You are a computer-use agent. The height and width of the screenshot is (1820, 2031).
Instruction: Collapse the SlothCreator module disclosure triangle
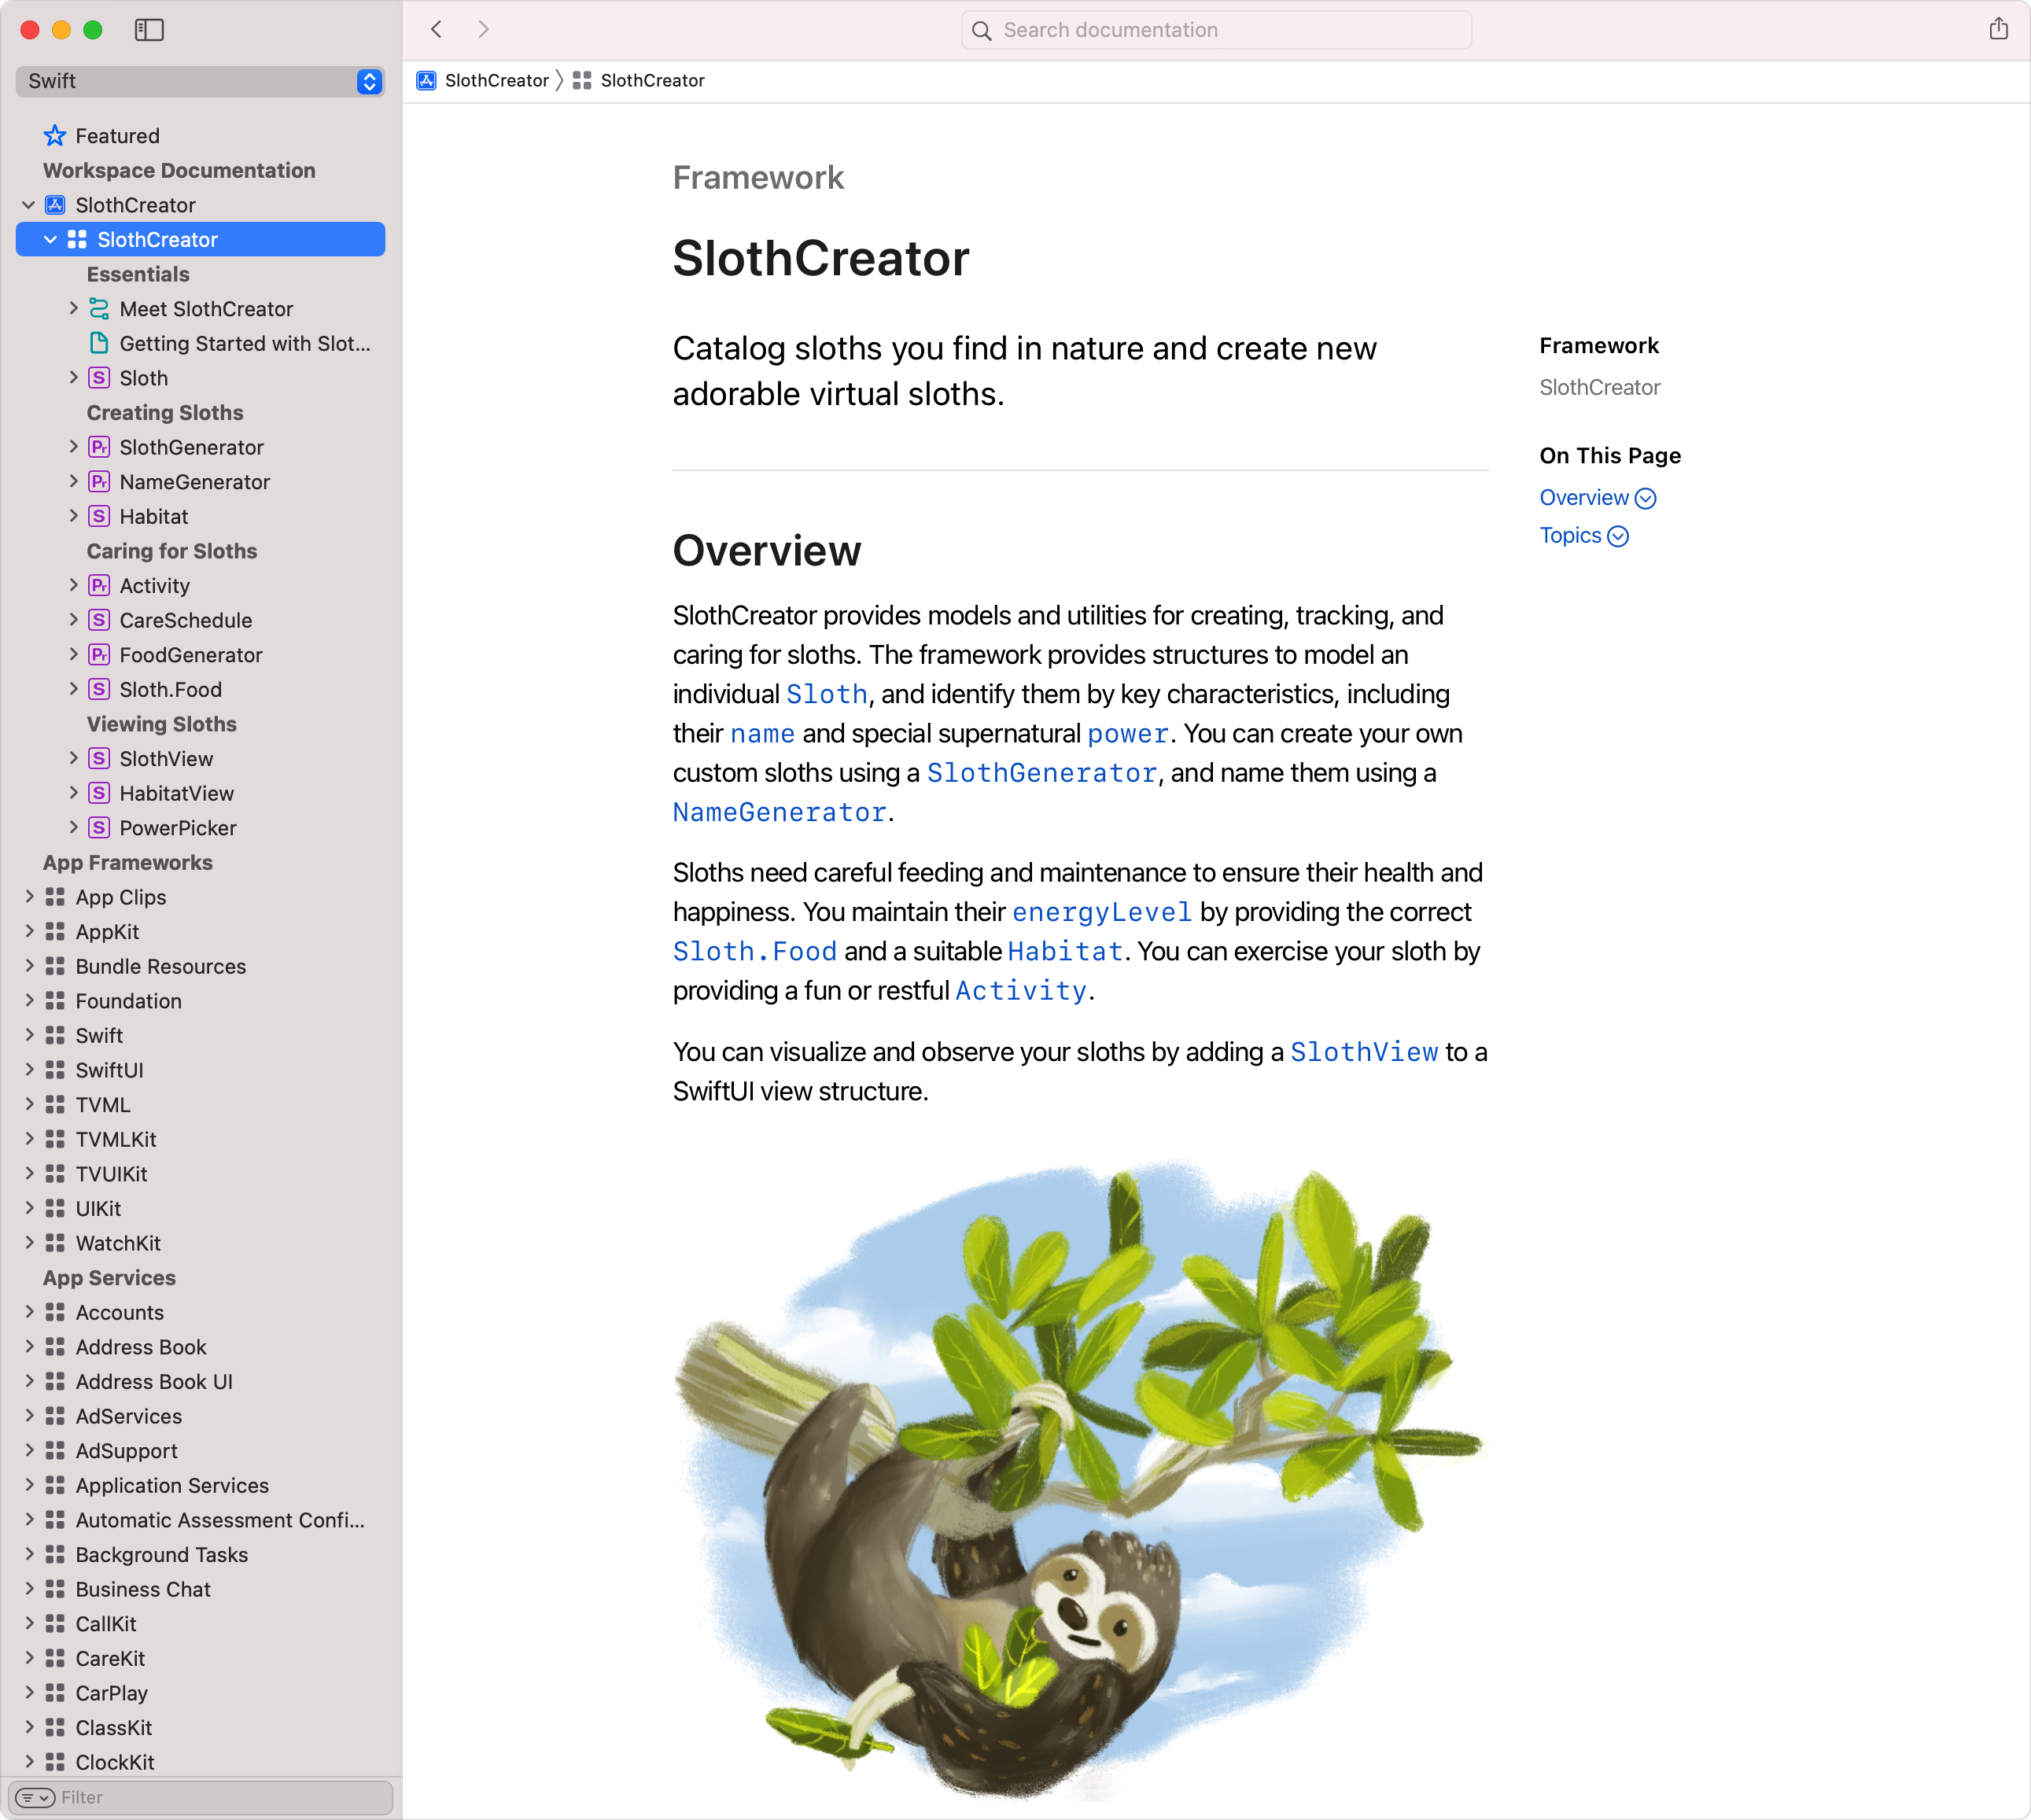[x=50, y=239]
